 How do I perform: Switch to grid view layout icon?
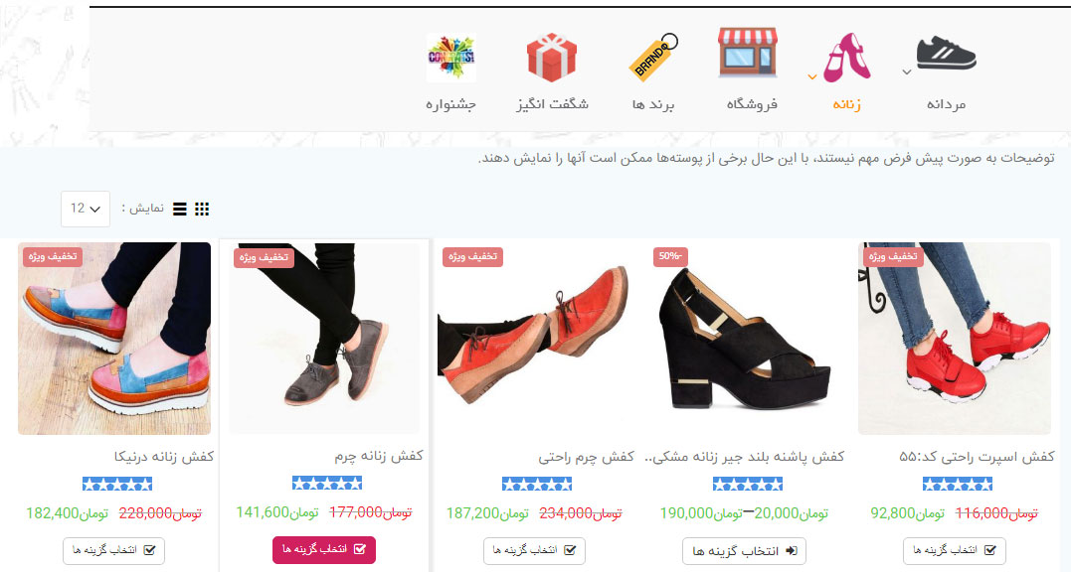pyautogui.click(x=202, y=210)
